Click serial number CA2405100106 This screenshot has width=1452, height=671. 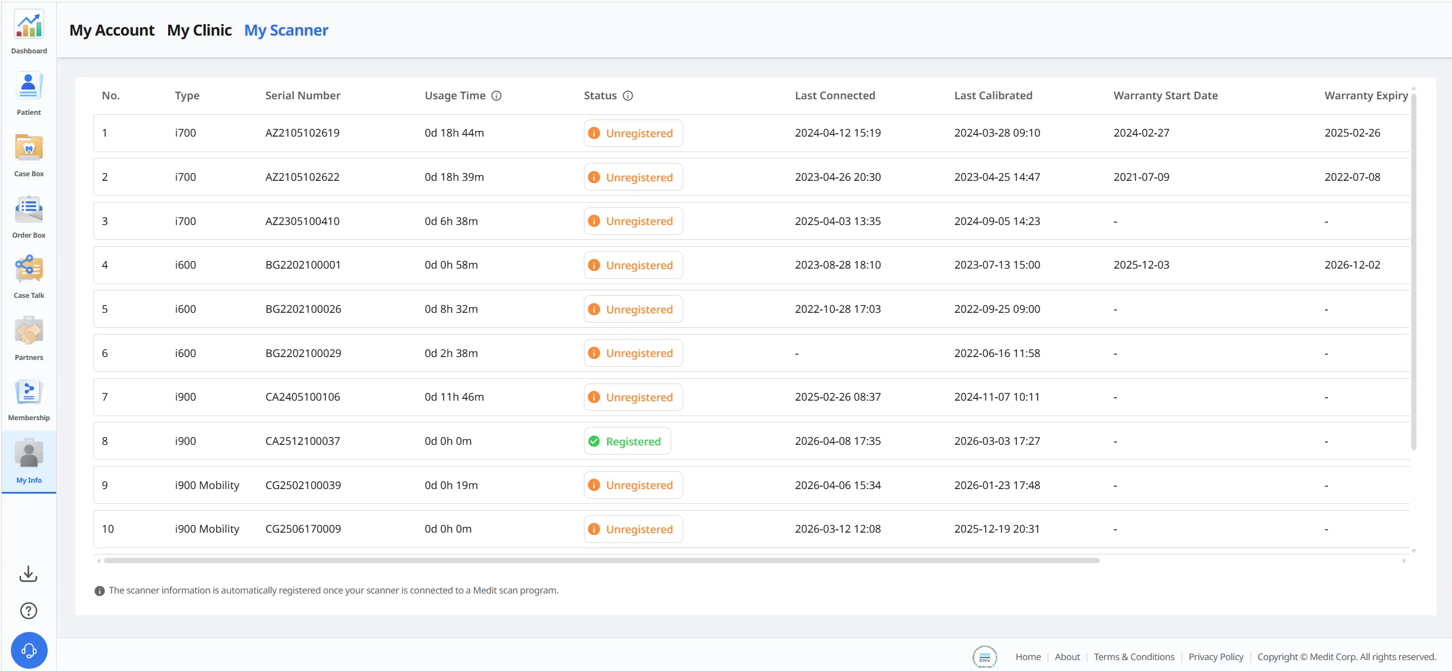(x=303, y=397)
